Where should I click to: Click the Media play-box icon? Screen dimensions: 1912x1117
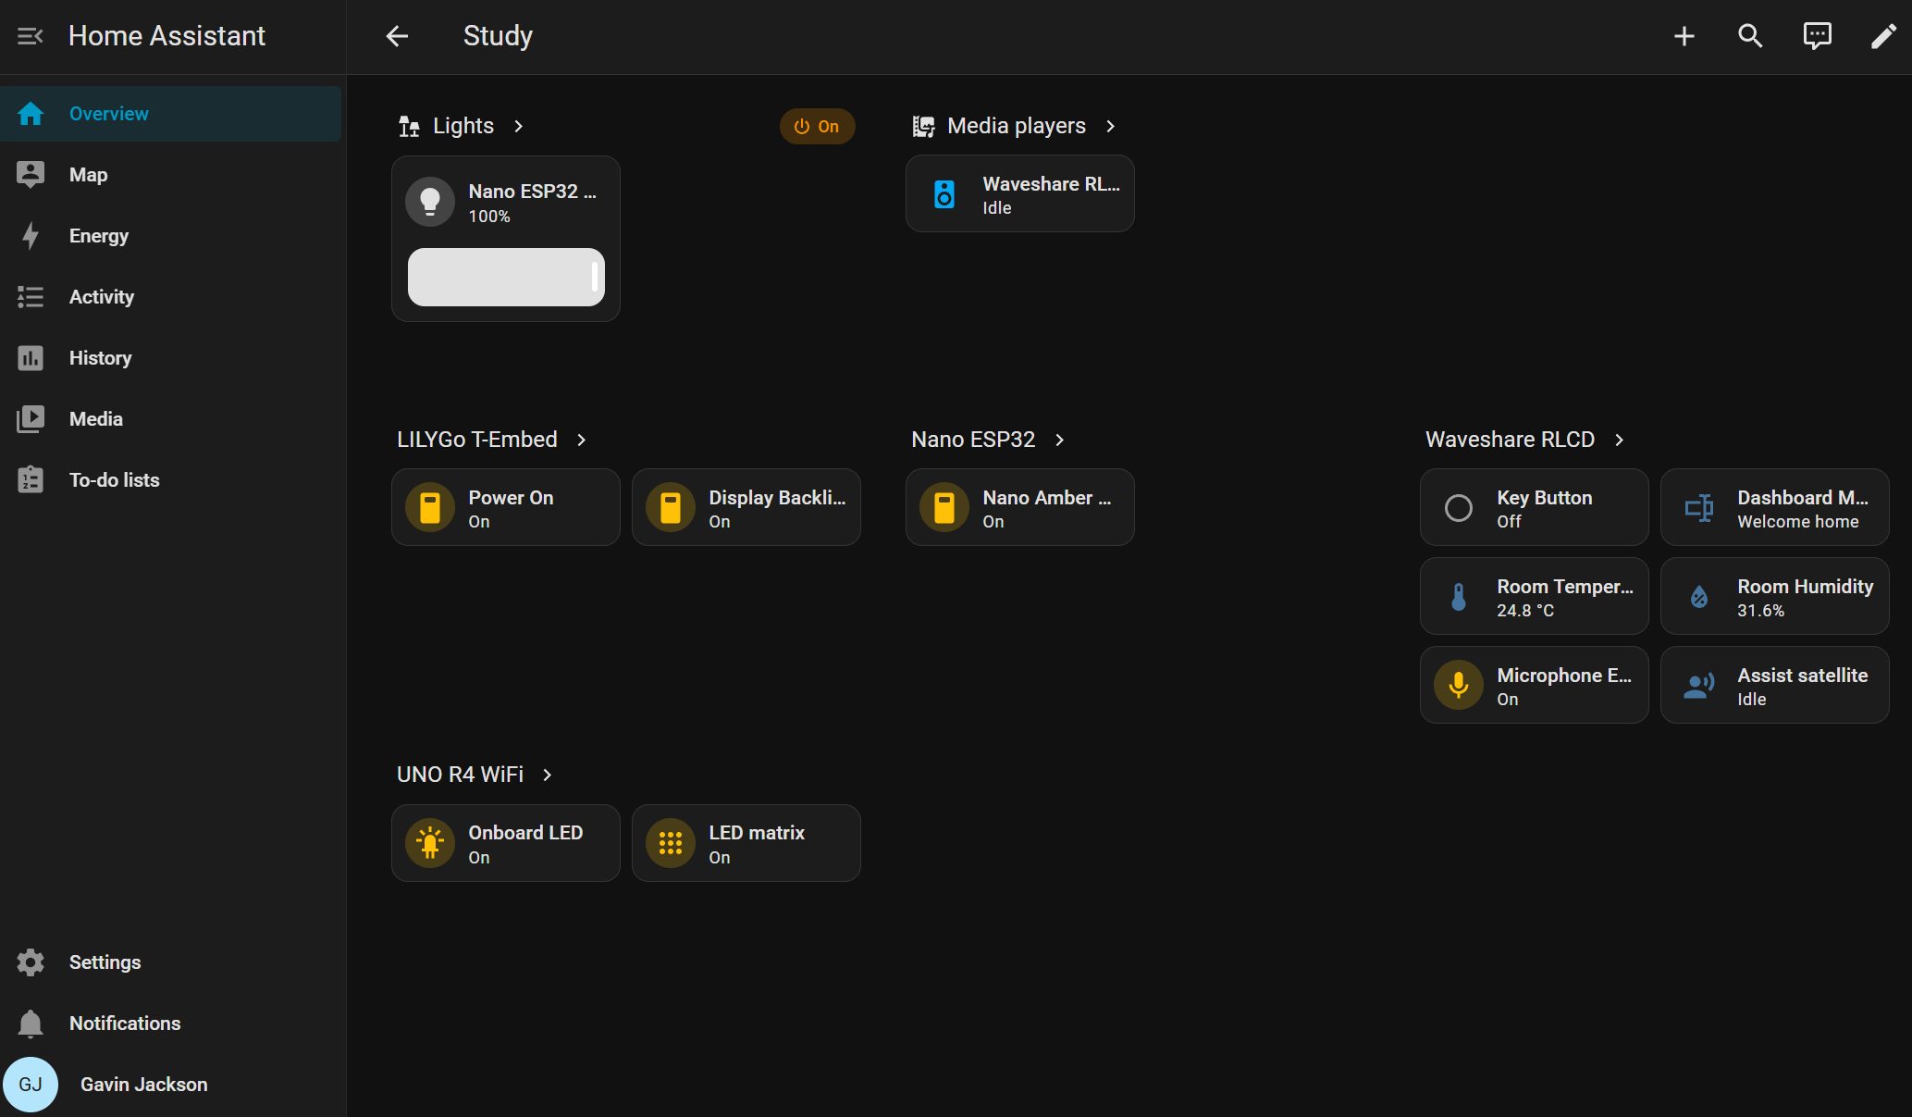(x=31, y=419)
